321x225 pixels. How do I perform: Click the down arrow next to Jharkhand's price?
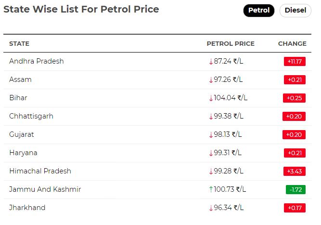(211, 208)
